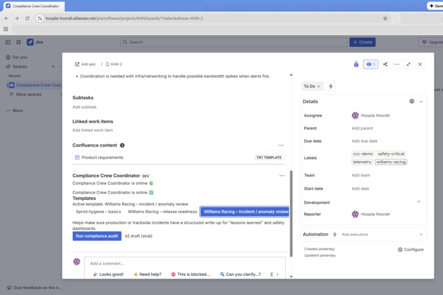The image size is (443, 295).
Task: Open Compliance Crew Coordinator options menu
Action: [281, 176]
